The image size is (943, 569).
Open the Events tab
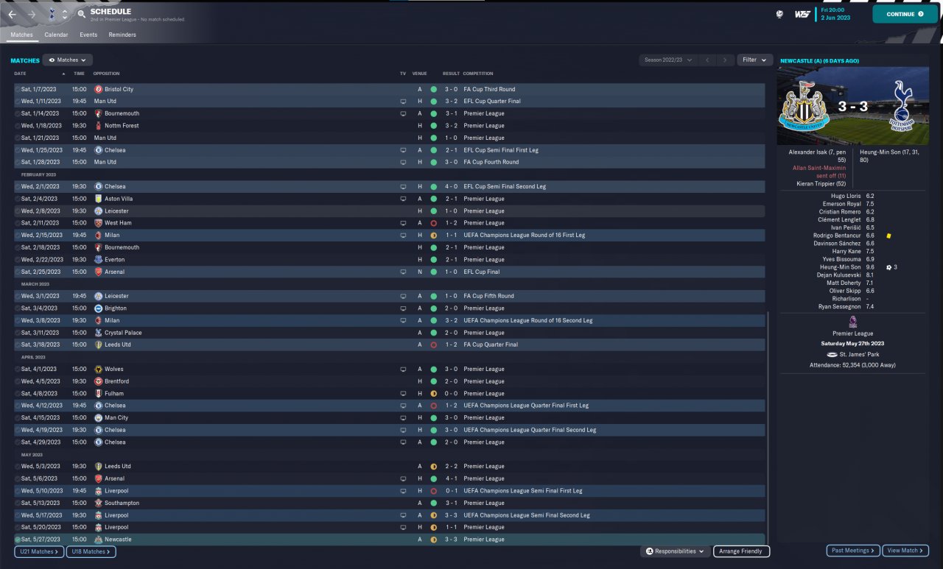pos(88,35)
